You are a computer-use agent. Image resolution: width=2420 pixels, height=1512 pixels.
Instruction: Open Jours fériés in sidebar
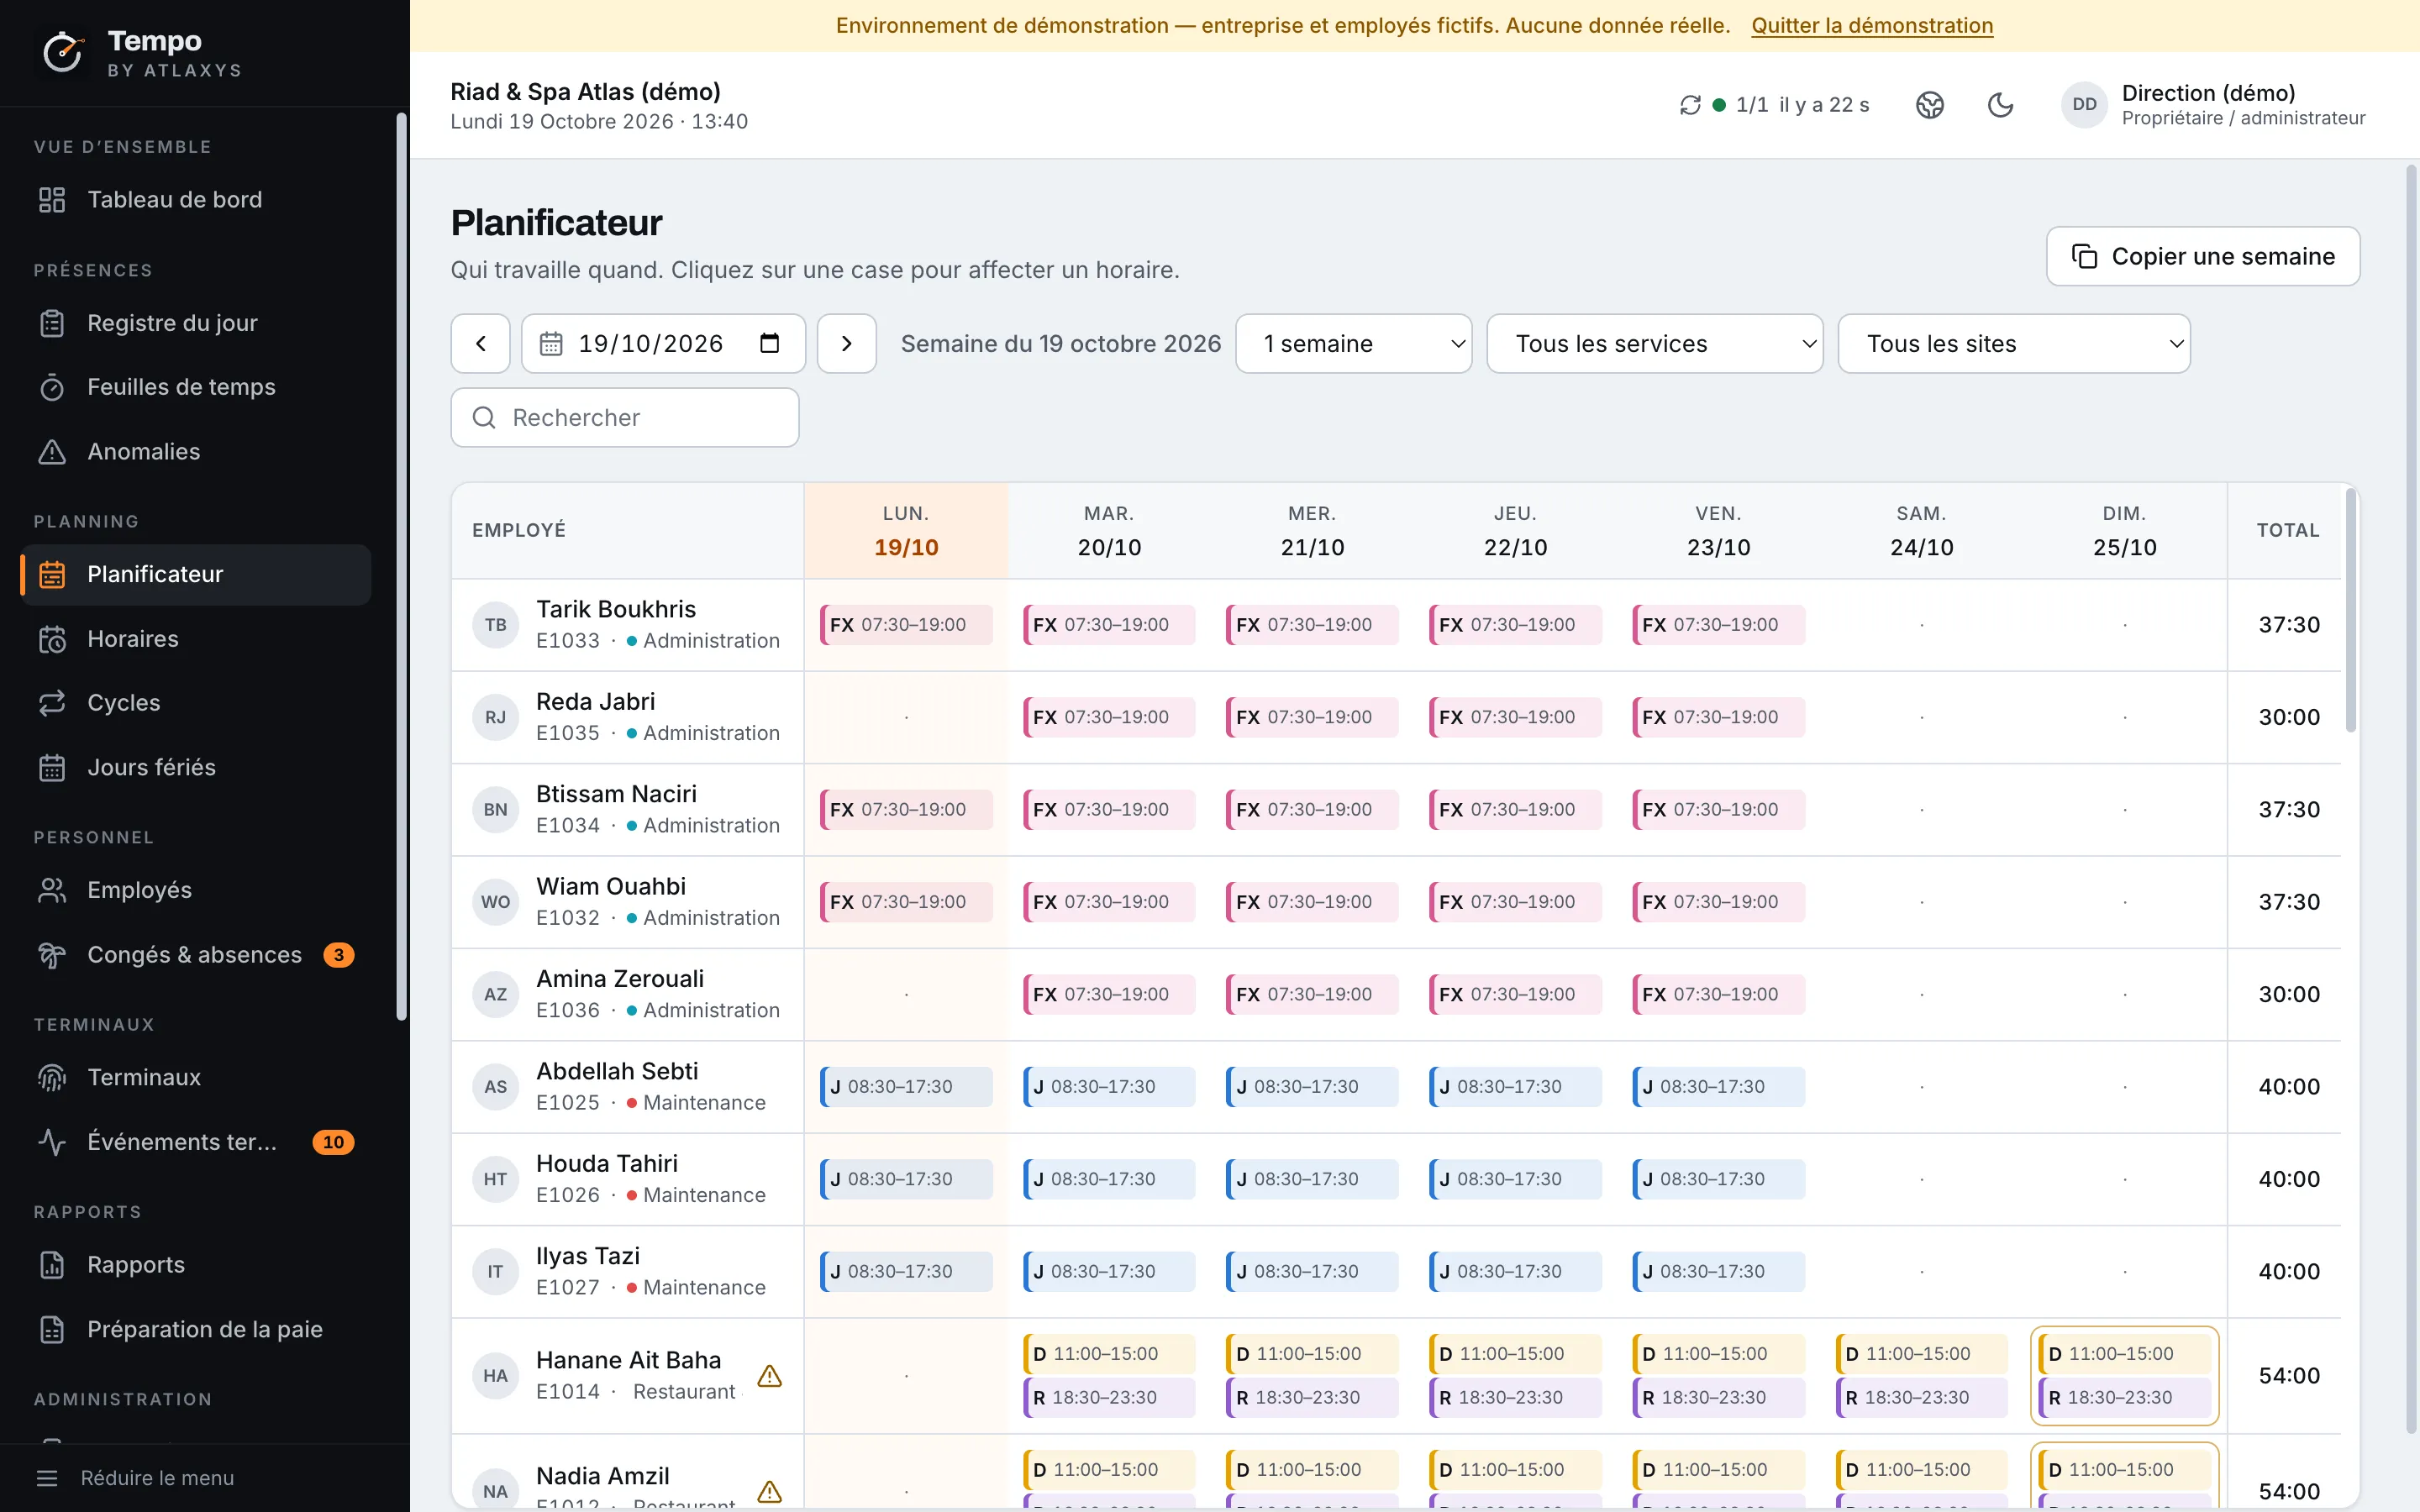pos(196,767)
